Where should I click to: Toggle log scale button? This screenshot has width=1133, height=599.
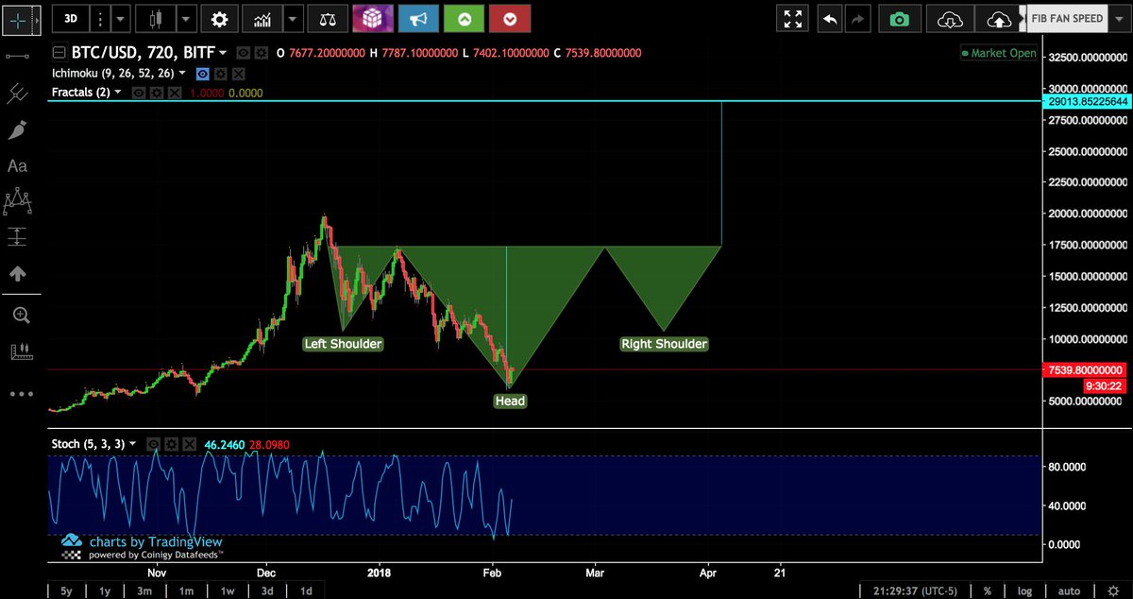1024,590
